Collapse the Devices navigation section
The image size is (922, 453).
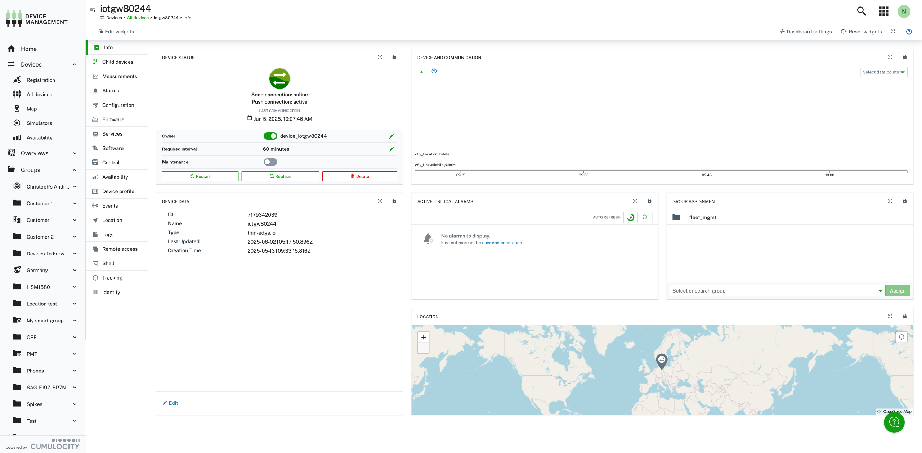pos(74,64)
